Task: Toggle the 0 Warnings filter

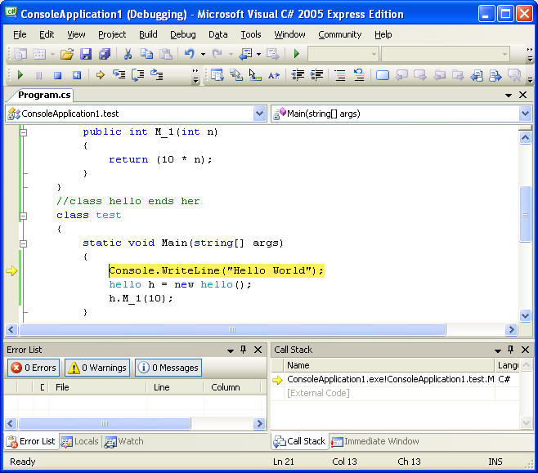Action: click(97, 368)
